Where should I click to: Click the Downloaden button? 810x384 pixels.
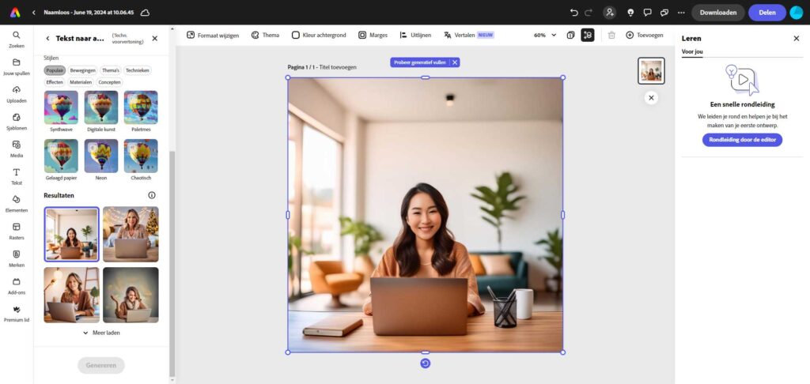pos(718,13)
